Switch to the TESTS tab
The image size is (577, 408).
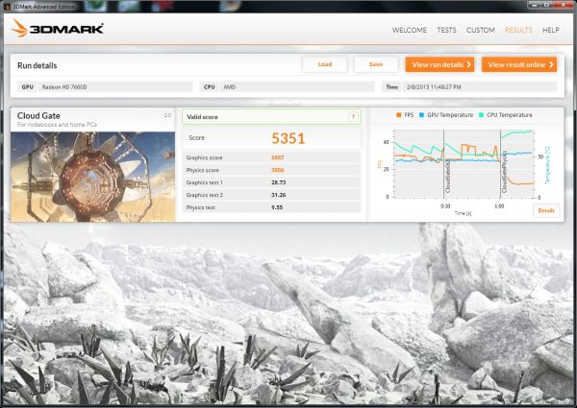point(446,30)
